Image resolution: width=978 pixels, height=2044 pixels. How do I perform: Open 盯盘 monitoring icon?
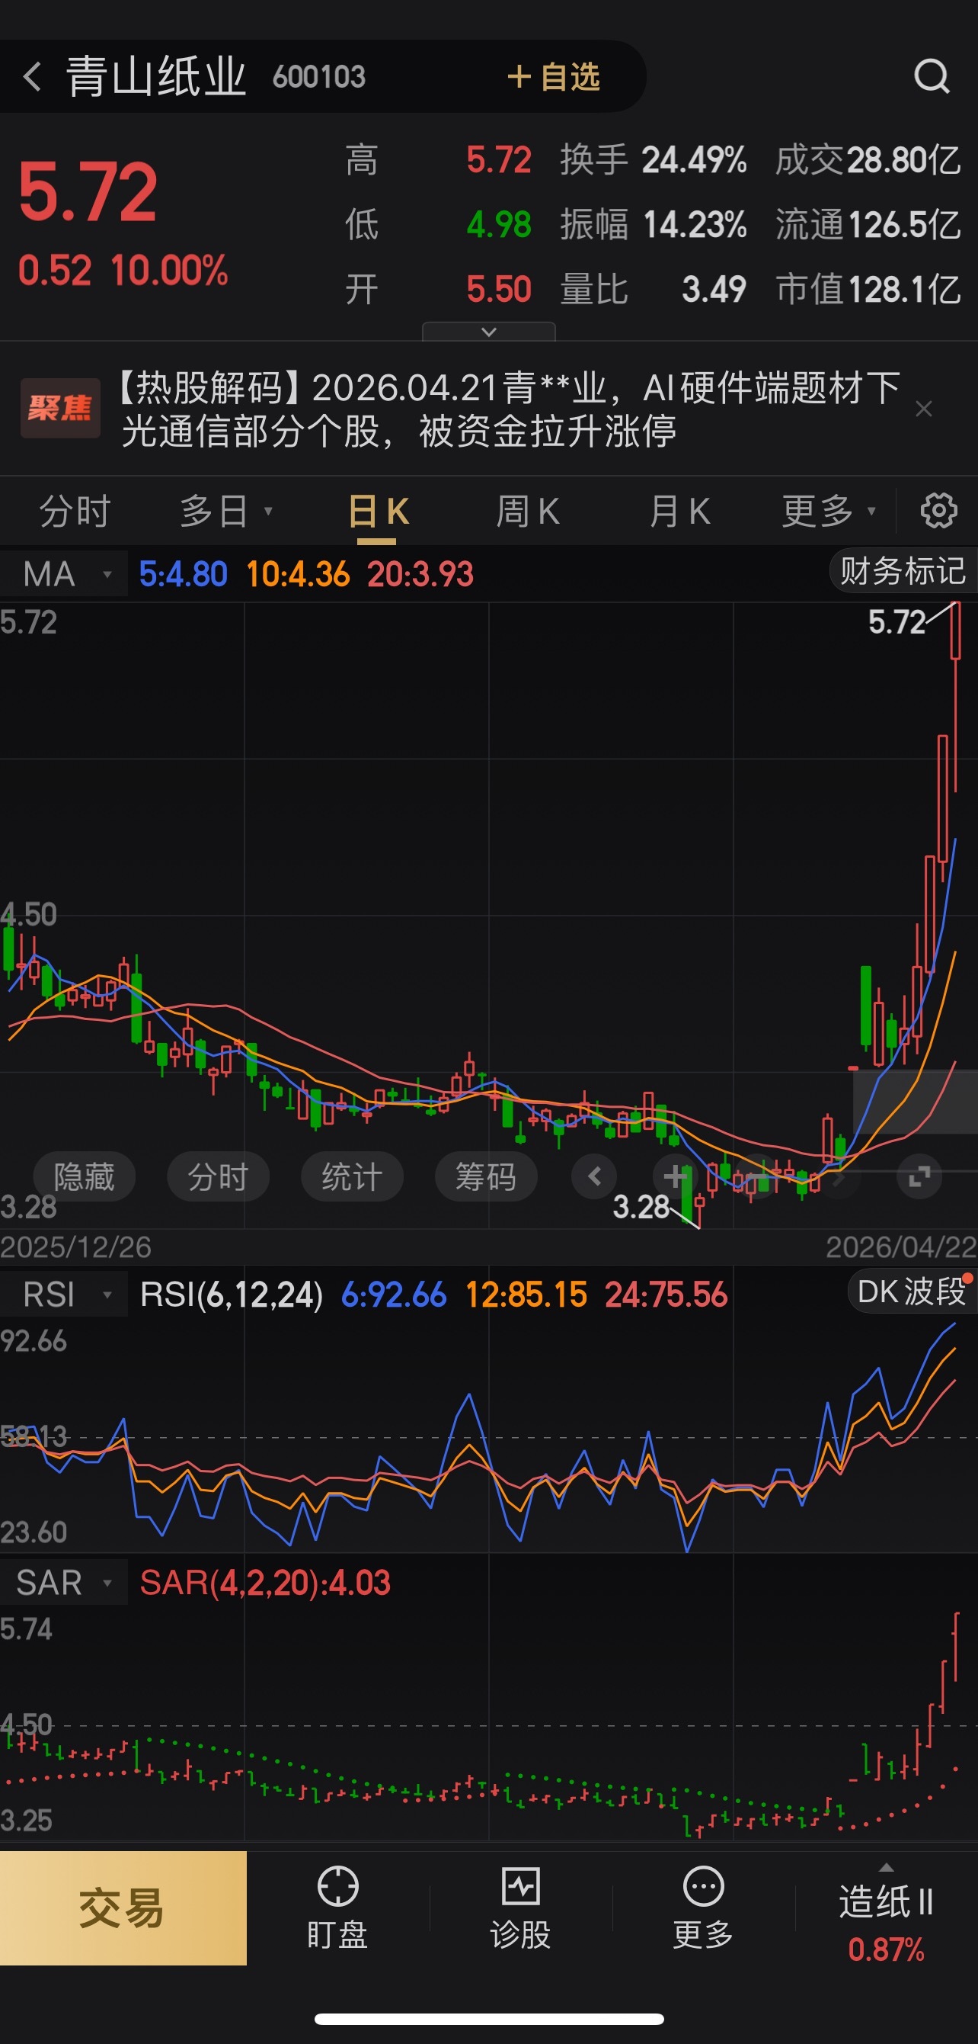pyautogui.click(x=337, y=1908)
